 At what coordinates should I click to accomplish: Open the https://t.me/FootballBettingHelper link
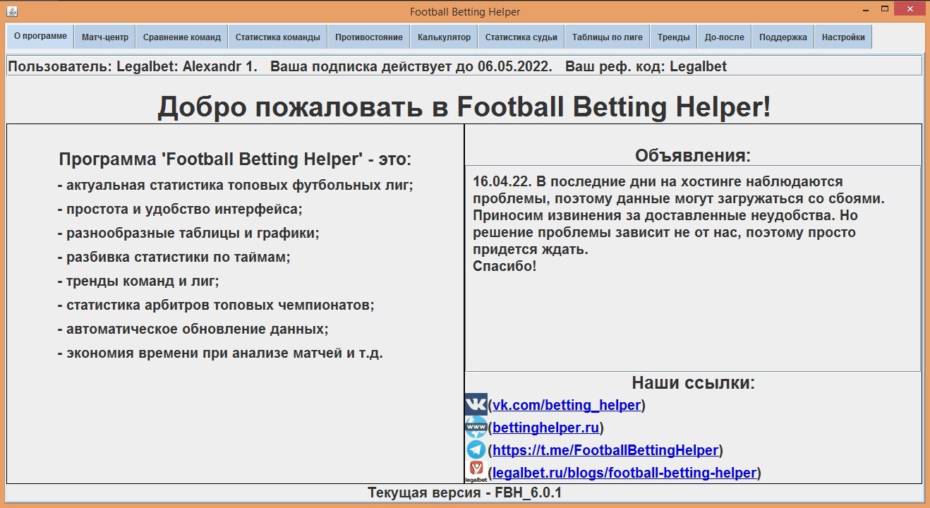pos(605,450)
